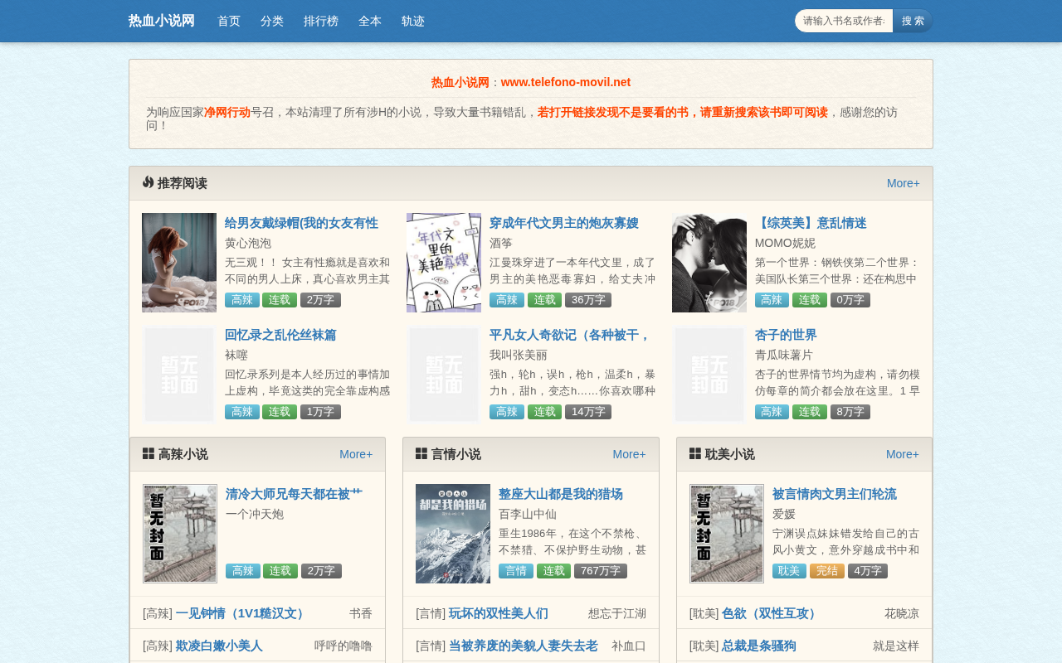Select the 完结 tag in 耽美小说
The width and height of the screenshot is (1062, 663).
(827, 571)
